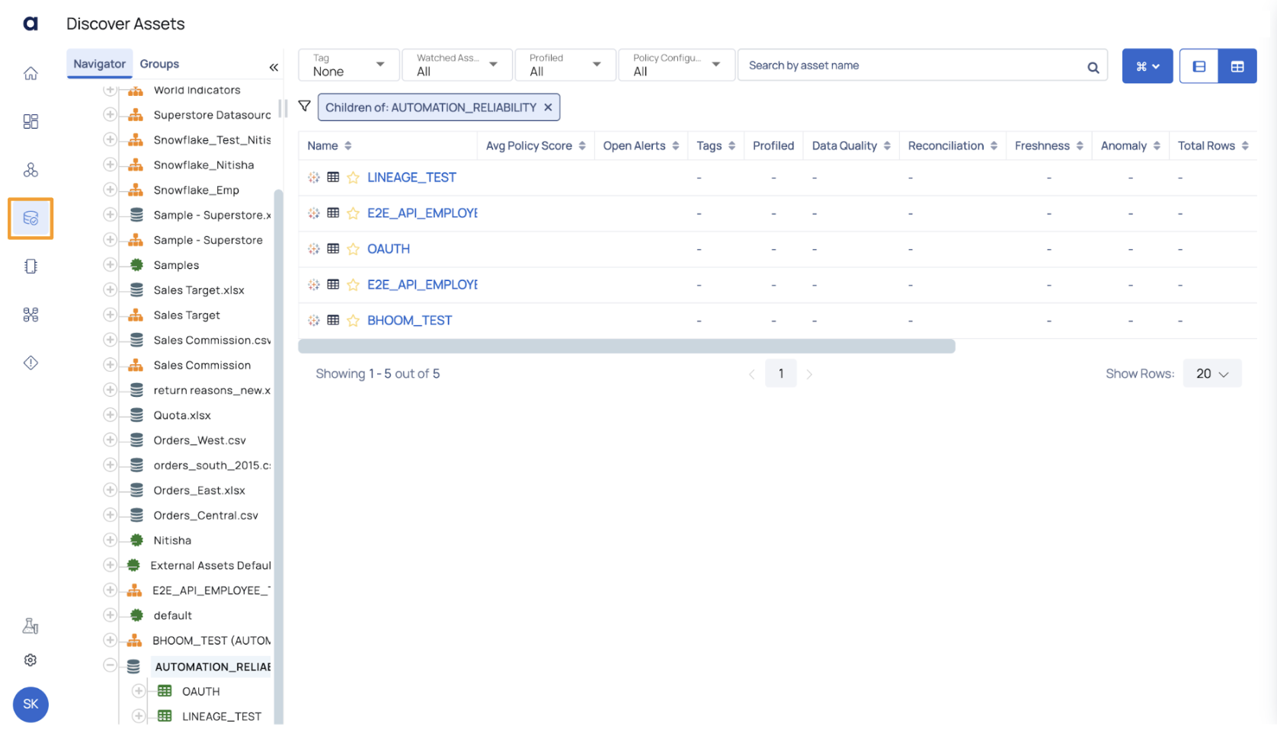
Task: Open the Home icon in the sidebar
Action: coord(30,73)
